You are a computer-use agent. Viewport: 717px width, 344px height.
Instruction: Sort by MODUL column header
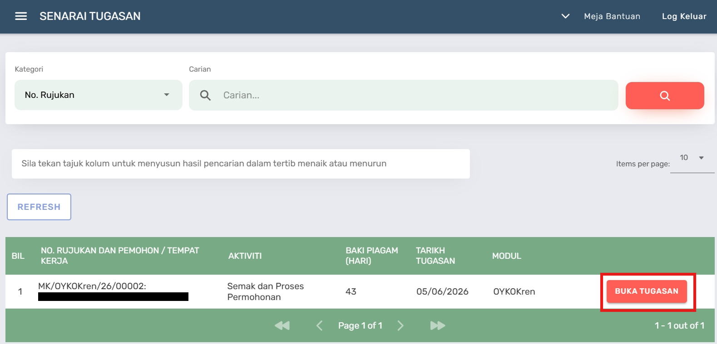(x=506, y=256)
